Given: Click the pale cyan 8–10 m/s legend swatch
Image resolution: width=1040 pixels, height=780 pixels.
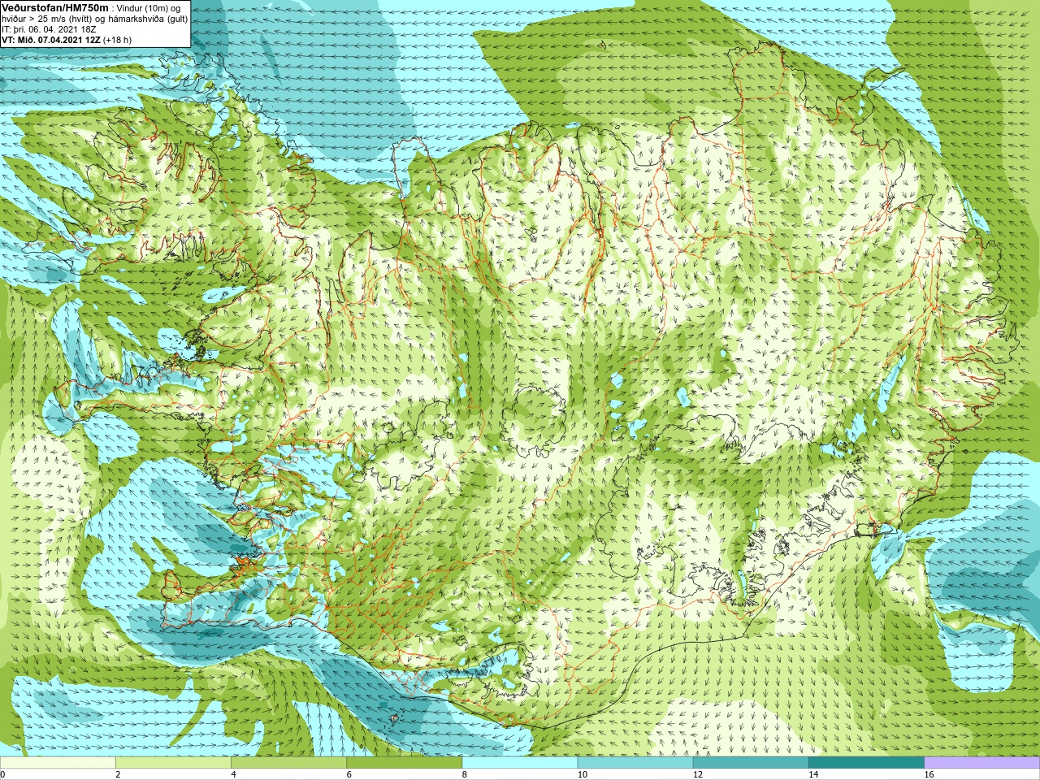Looking at the screenshot, I should 520,763.
